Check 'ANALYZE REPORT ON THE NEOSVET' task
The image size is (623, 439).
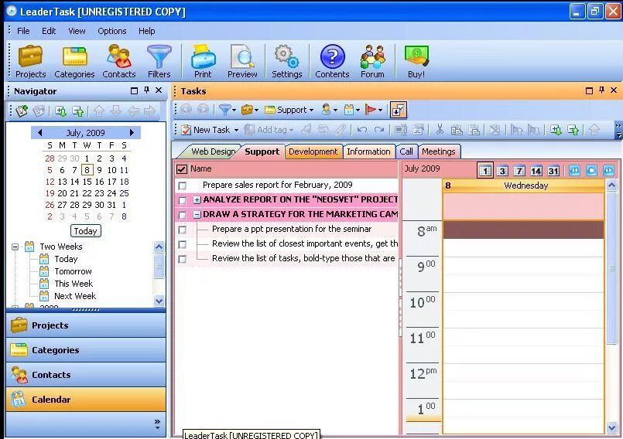[x=182, y=200]
